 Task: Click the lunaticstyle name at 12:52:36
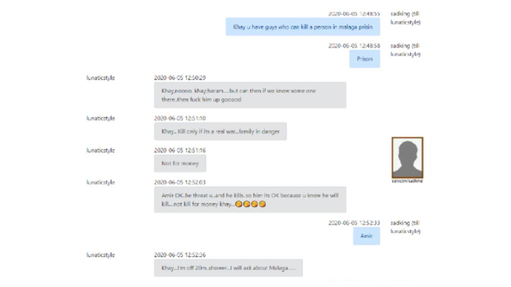[x=101, y=255]
